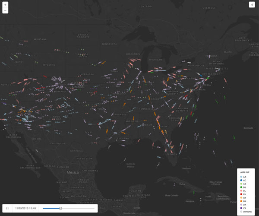Image resolution: width=259 pixels, height=216 pixels.
Task: Click the Sonora label on map
Action: tap(37, 139)
